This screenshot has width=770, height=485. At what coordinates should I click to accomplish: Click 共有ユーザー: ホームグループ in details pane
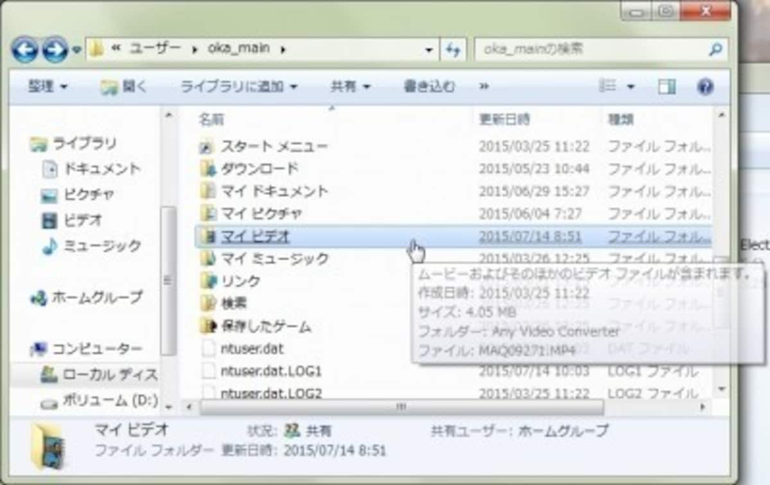(519, 431)
